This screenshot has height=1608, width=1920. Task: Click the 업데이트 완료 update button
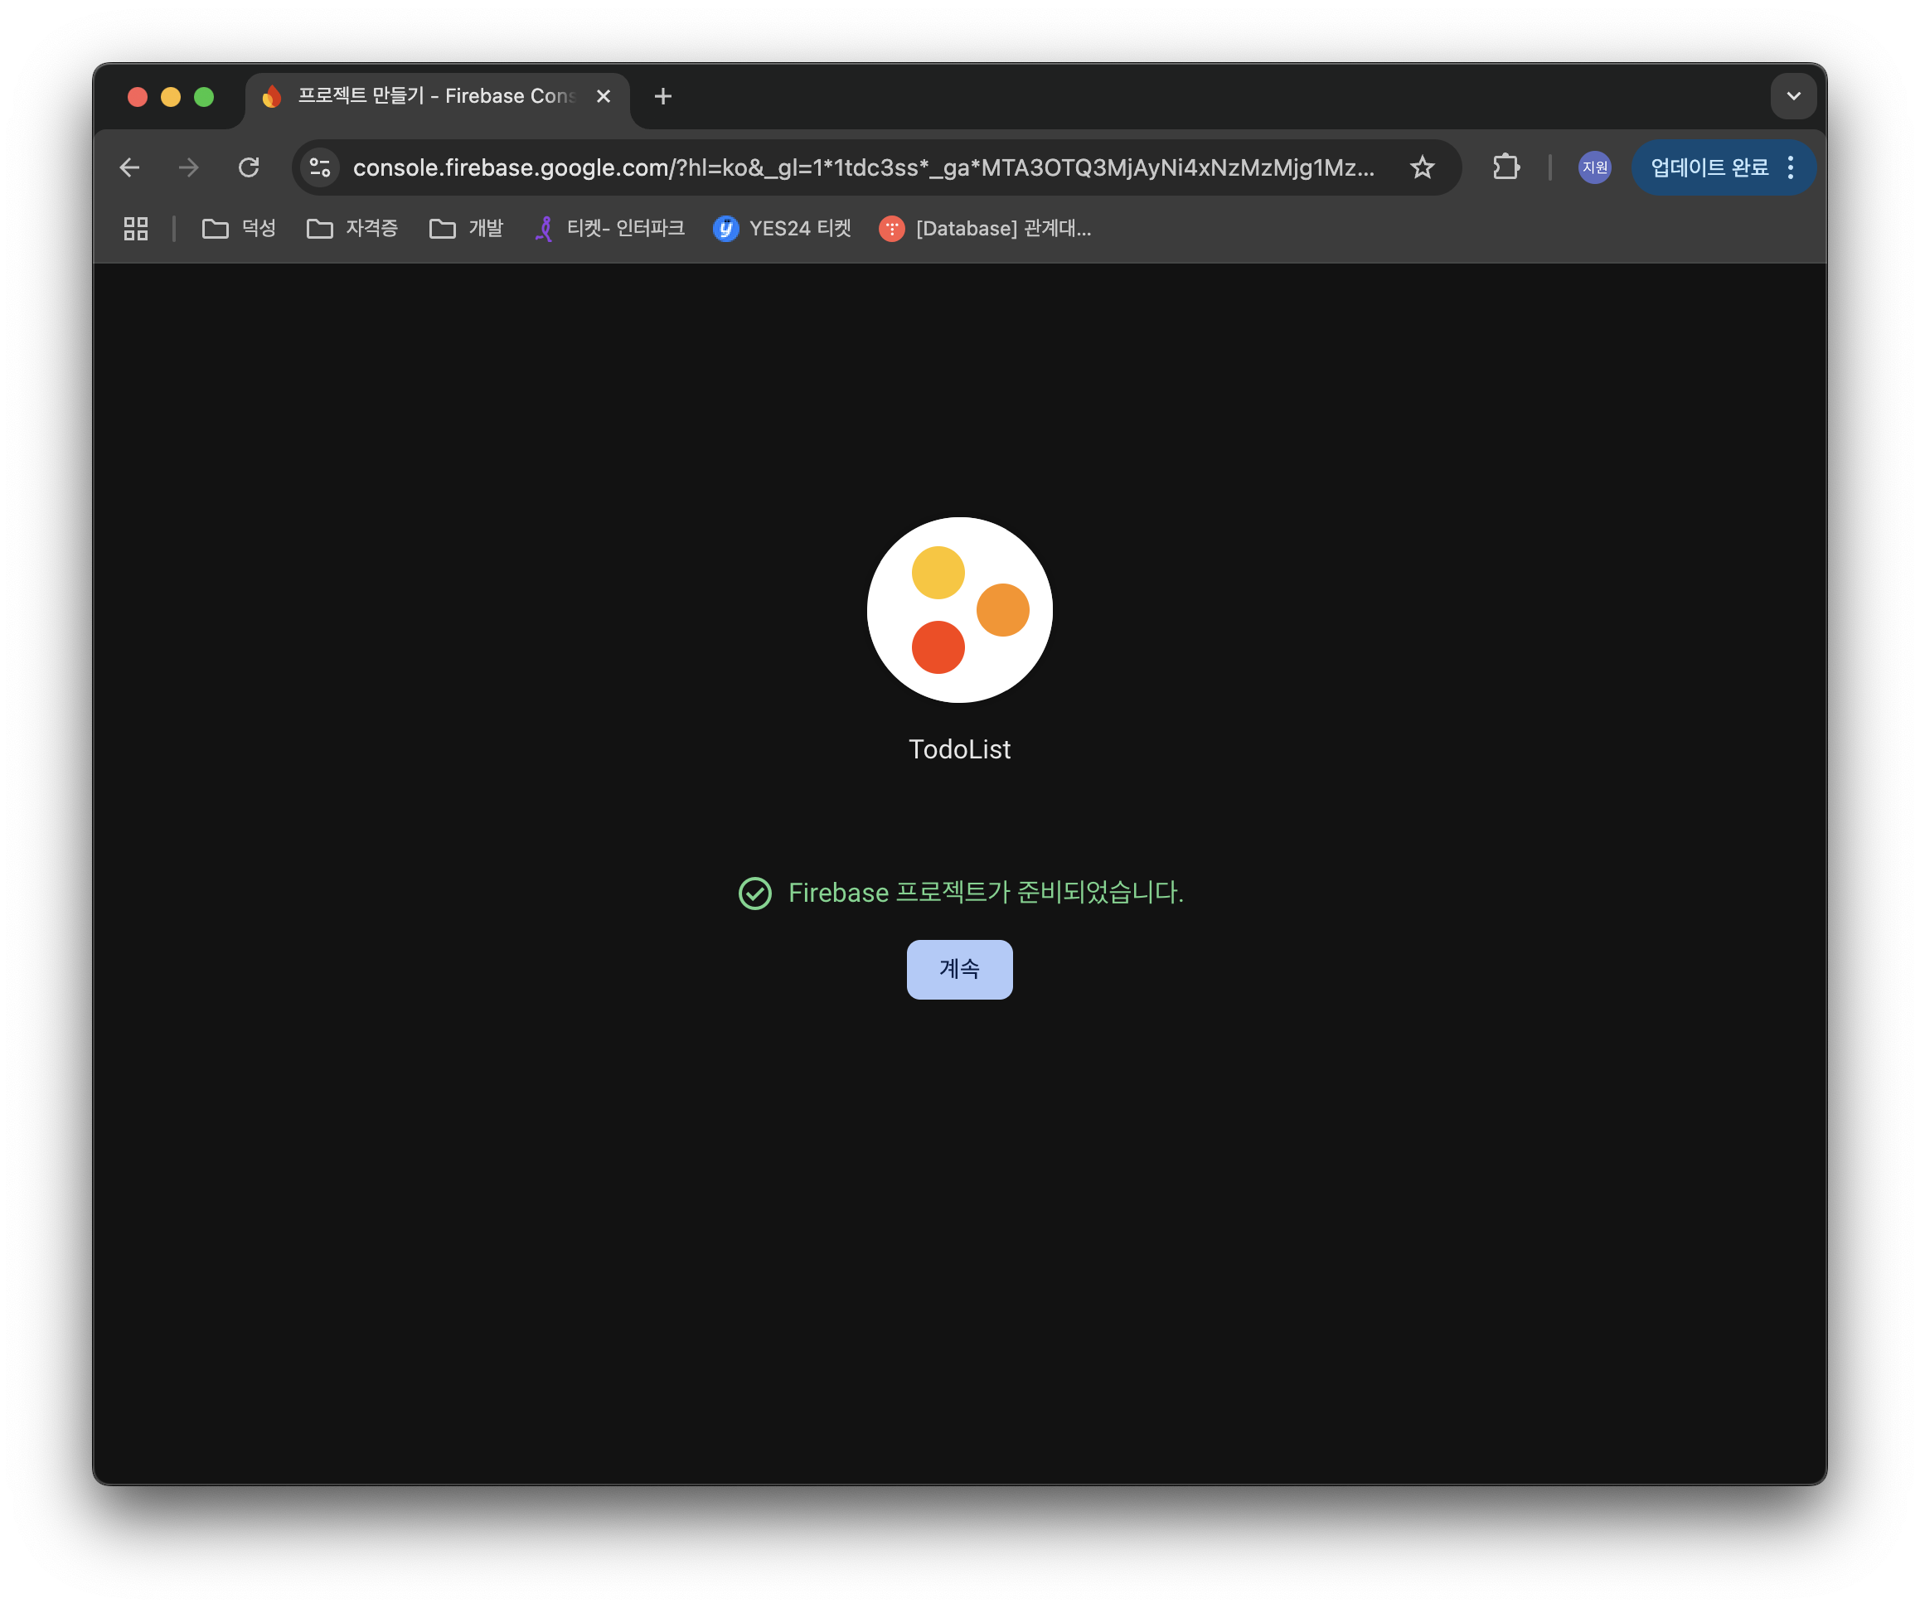[x=1709, y=167]
